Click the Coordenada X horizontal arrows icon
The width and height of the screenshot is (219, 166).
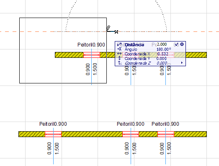[119, 54]
